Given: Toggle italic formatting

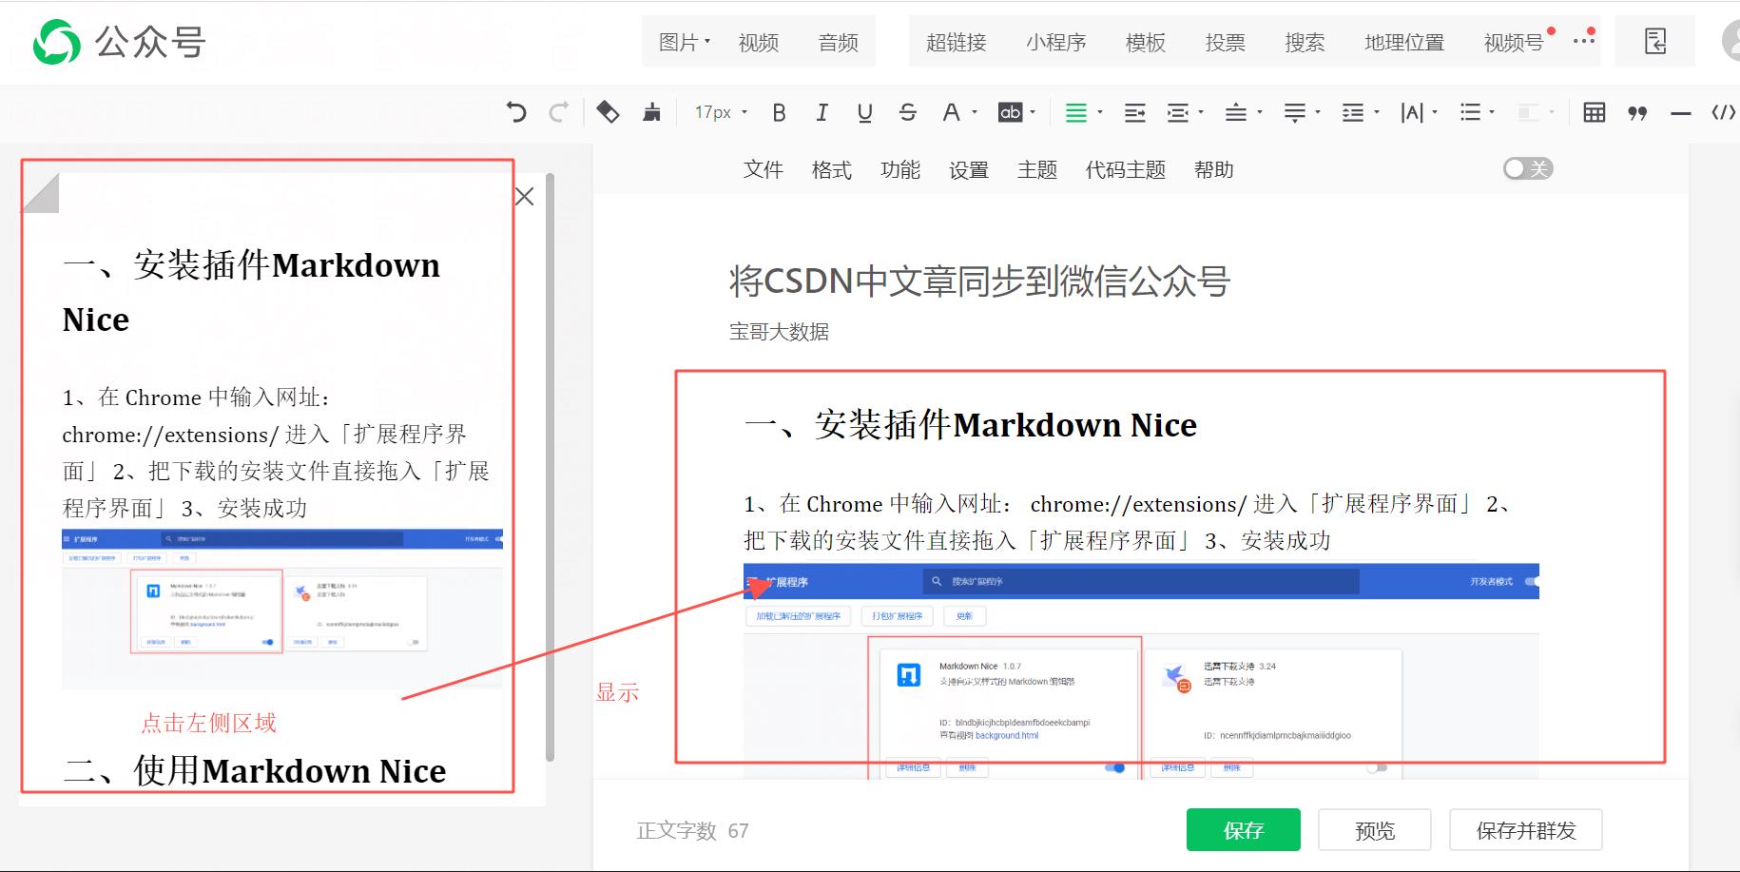Looking at the screenshot, I should (822, 112).
